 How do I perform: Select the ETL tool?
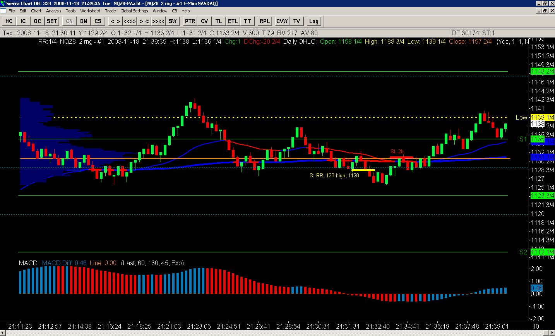point(233,21)
